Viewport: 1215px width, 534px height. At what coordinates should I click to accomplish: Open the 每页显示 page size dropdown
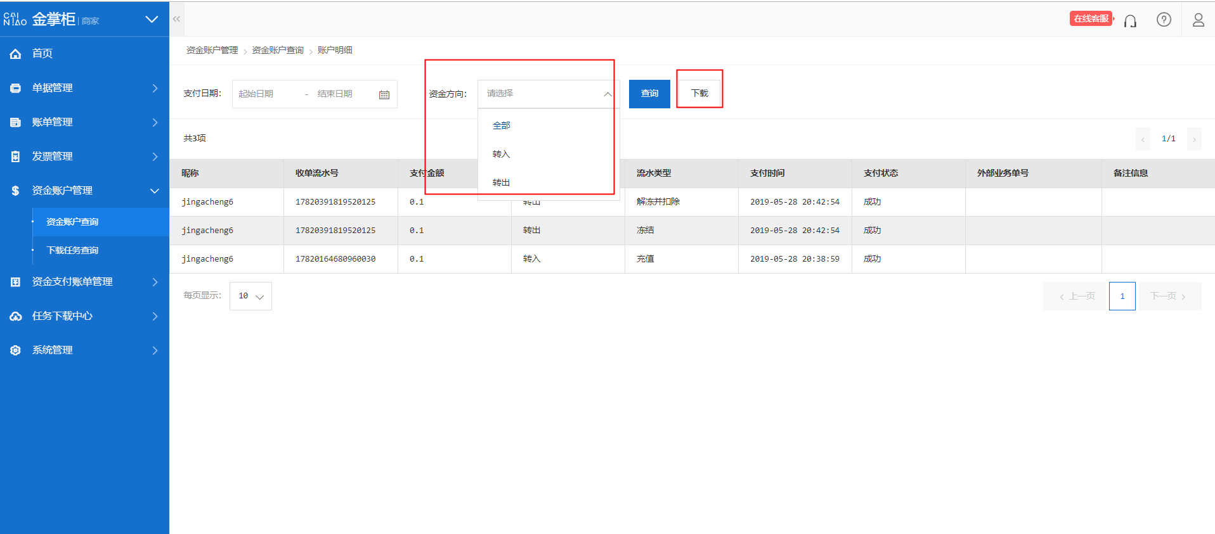(250, 296)
